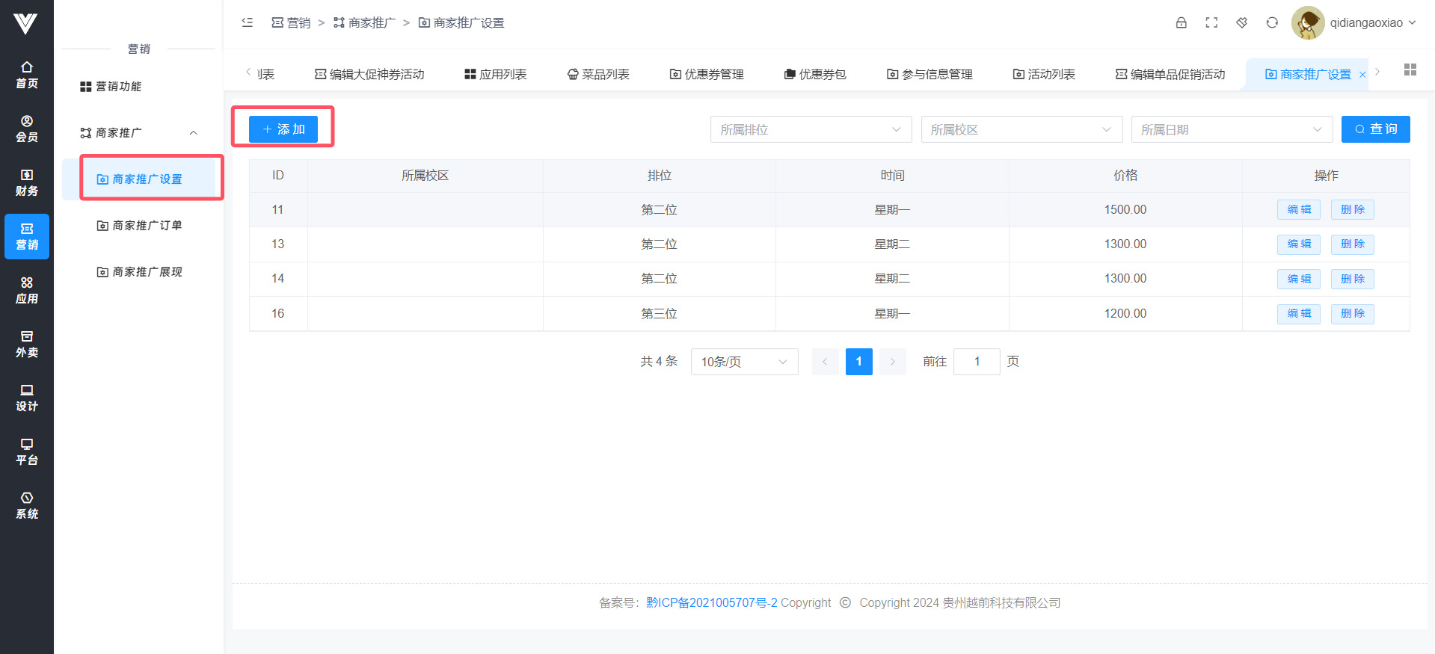This screenshot has width=1435, height=654.
Task: Select 商家推广订单 in the side menu
Action: tap(147, 226)
